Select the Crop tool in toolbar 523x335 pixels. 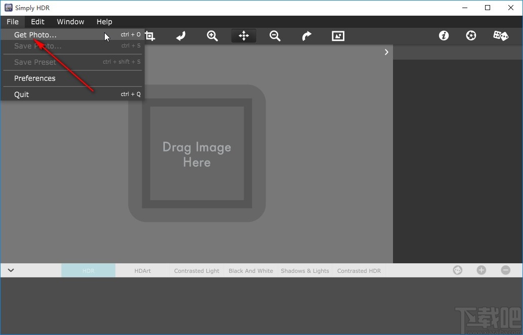tap(150, 36)
